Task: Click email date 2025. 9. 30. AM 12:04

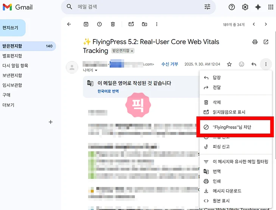Action: 202,64
